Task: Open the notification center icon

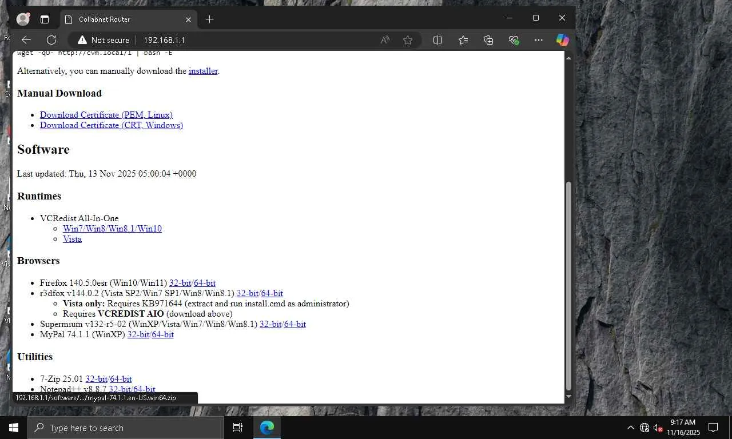Action: pyautogui.click(x=713, y=428)
